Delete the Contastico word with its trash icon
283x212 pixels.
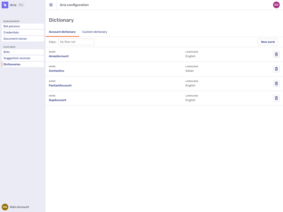tap(276, 69)
